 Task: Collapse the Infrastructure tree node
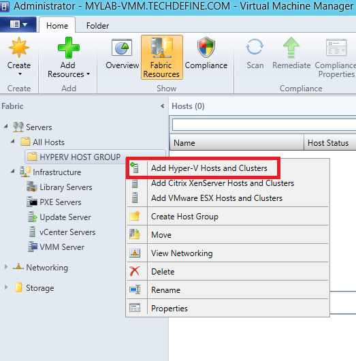[13, 171]
